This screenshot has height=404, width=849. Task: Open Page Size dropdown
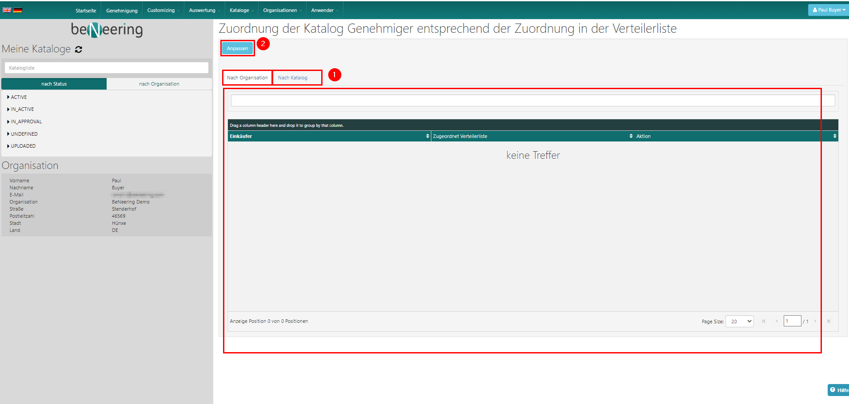point(740,321)
